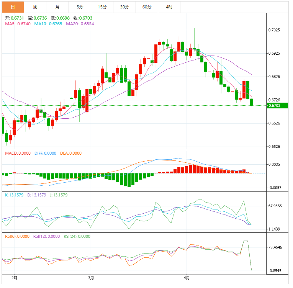The image size is (293, 288).
Task: Click the MA10 moving average label
Action: click(49, 24)
